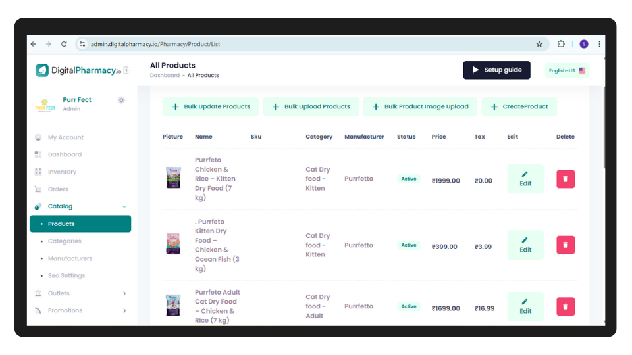Collapse sidebar with arrow icon beside logo
This screenshot has width=632, height=355.
pyautogui.click(x=126, y=70)
